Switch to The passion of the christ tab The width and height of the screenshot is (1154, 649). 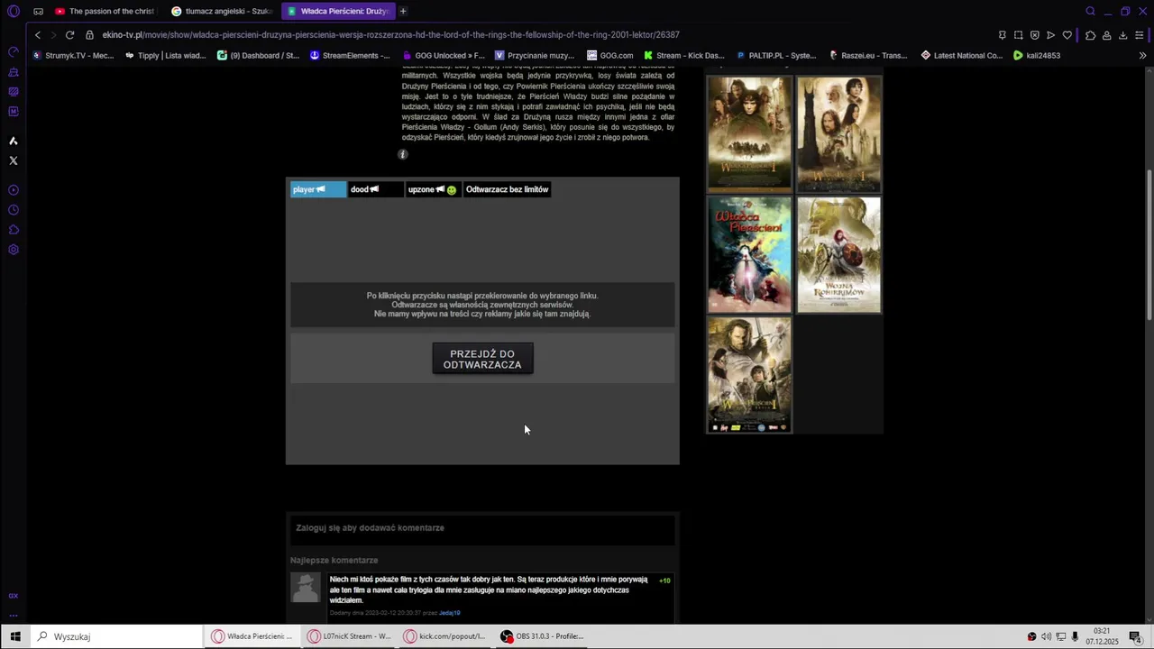click(x=104, y=12)
